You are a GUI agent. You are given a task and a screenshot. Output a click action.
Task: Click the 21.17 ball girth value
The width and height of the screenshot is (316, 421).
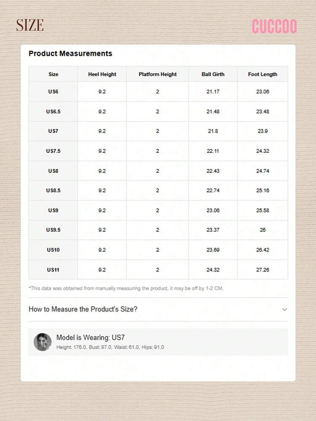pyautogui.click(x=213, y=91)
